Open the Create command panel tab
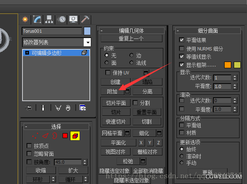247x184 pixels. click(x=25, y=19)
